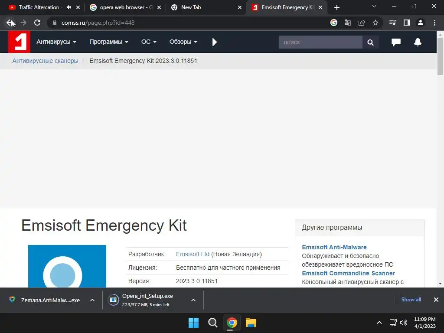The height and width of the screenshot is (333, 444).
Task: Click the Google icon in address bar
Action: [x=334, y=23]
